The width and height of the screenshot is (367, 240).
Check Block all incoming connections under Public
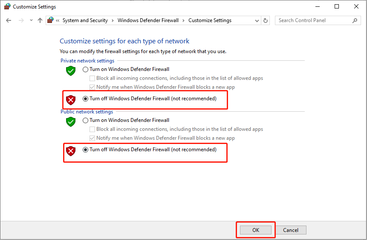pyautogui.click(x=92, y=129)
